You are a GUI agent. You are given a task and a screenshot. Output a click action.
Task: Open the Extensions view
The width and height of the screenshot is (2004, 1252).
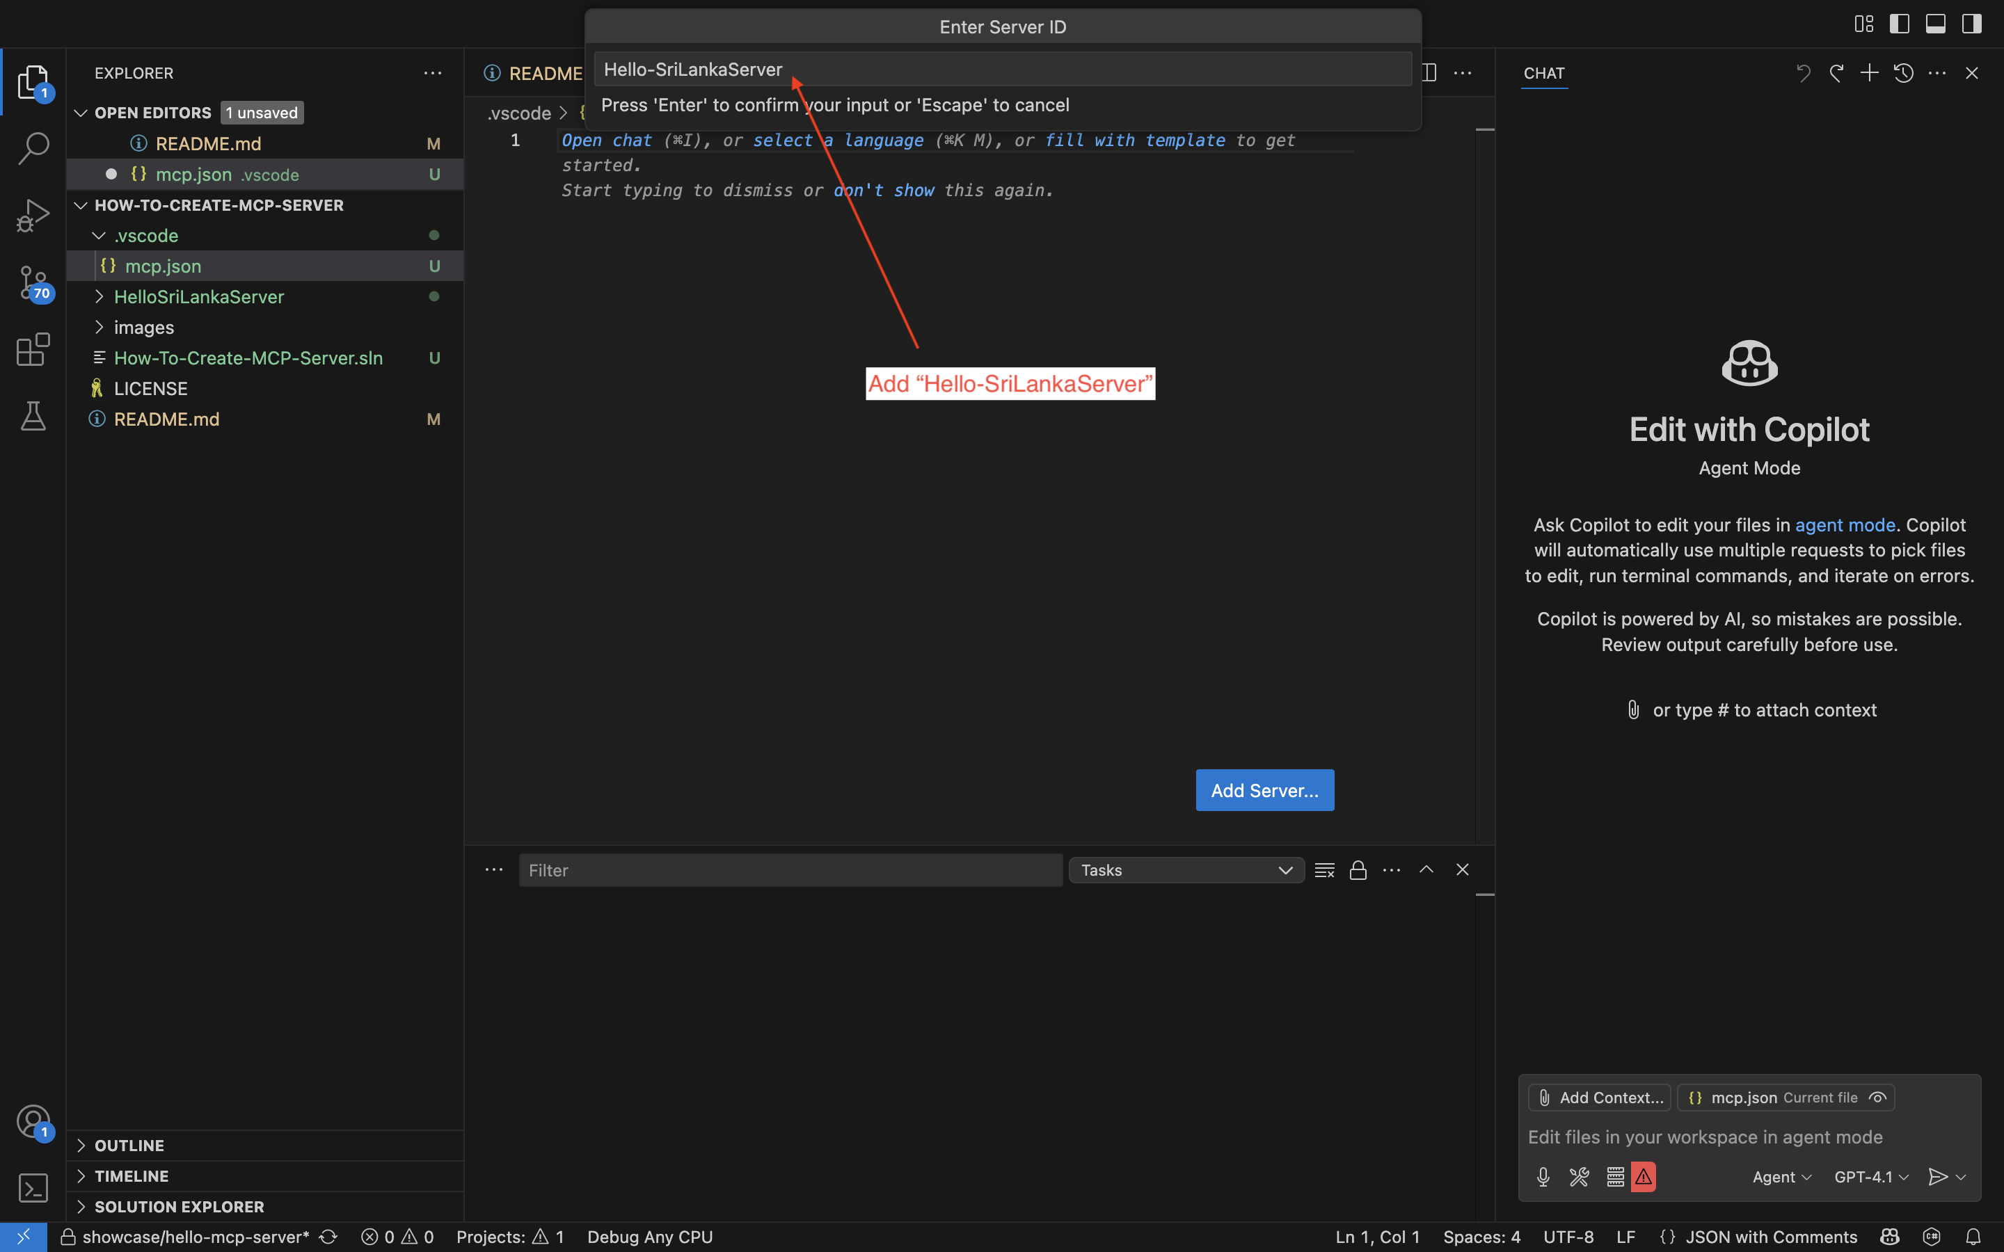pyautogui.click(x=33, y=349)
